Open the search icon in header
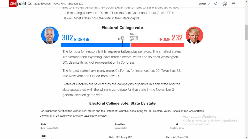Screen dimensions: 248x139 coord(216,4)
